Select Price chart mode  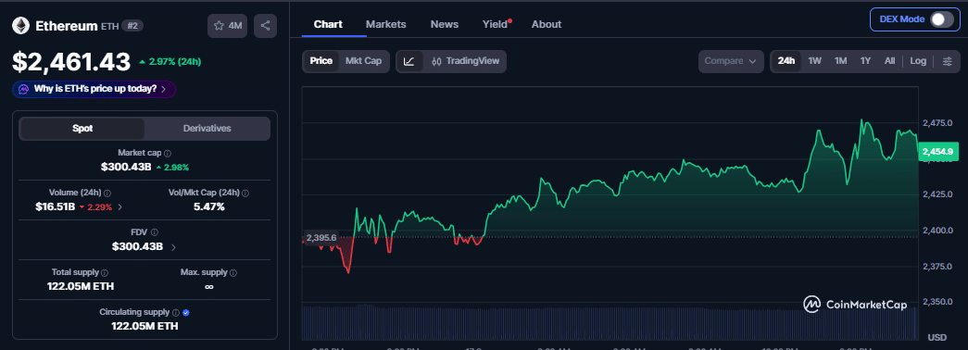(321, 61)
